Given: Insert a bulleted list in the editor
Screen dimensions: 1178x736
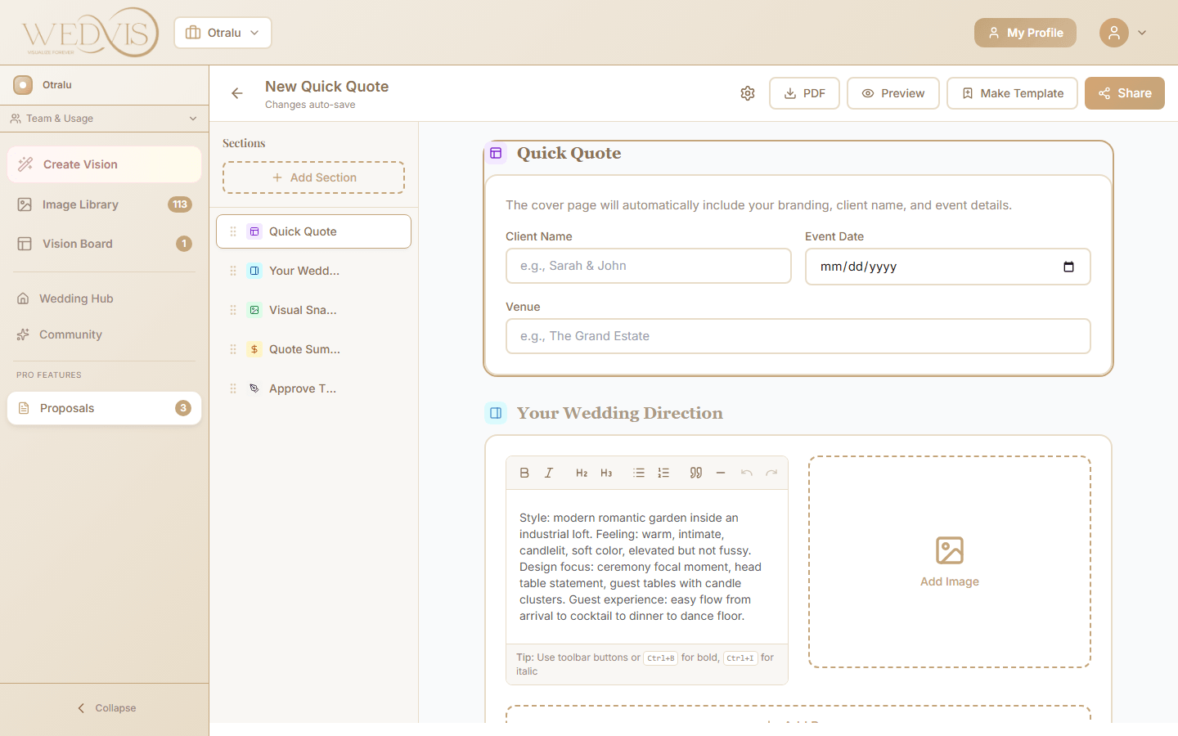Looking at the screenshot, I should [639, 473].
